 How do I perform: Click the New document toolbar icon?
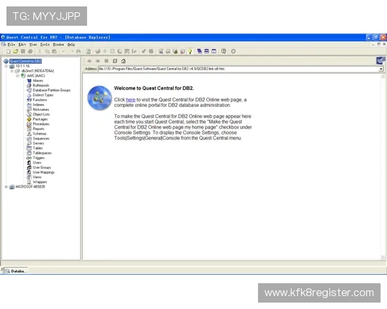[x=7, y=51]
